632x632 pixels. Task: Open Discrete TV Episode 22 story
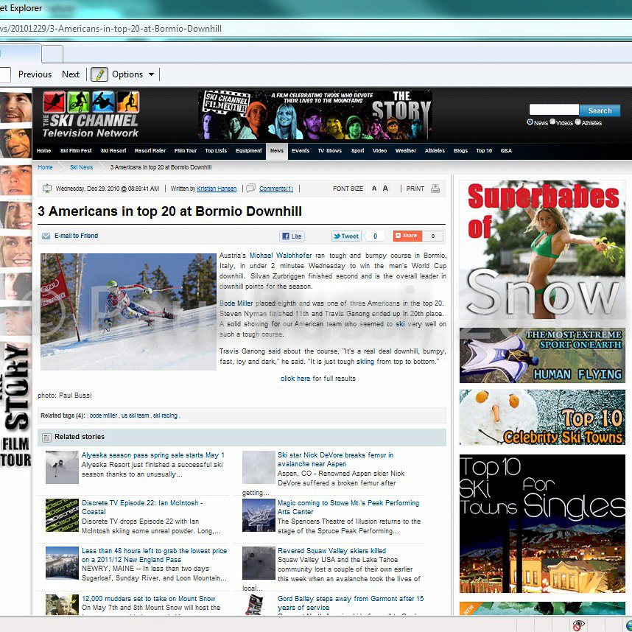tap(142, 507)
